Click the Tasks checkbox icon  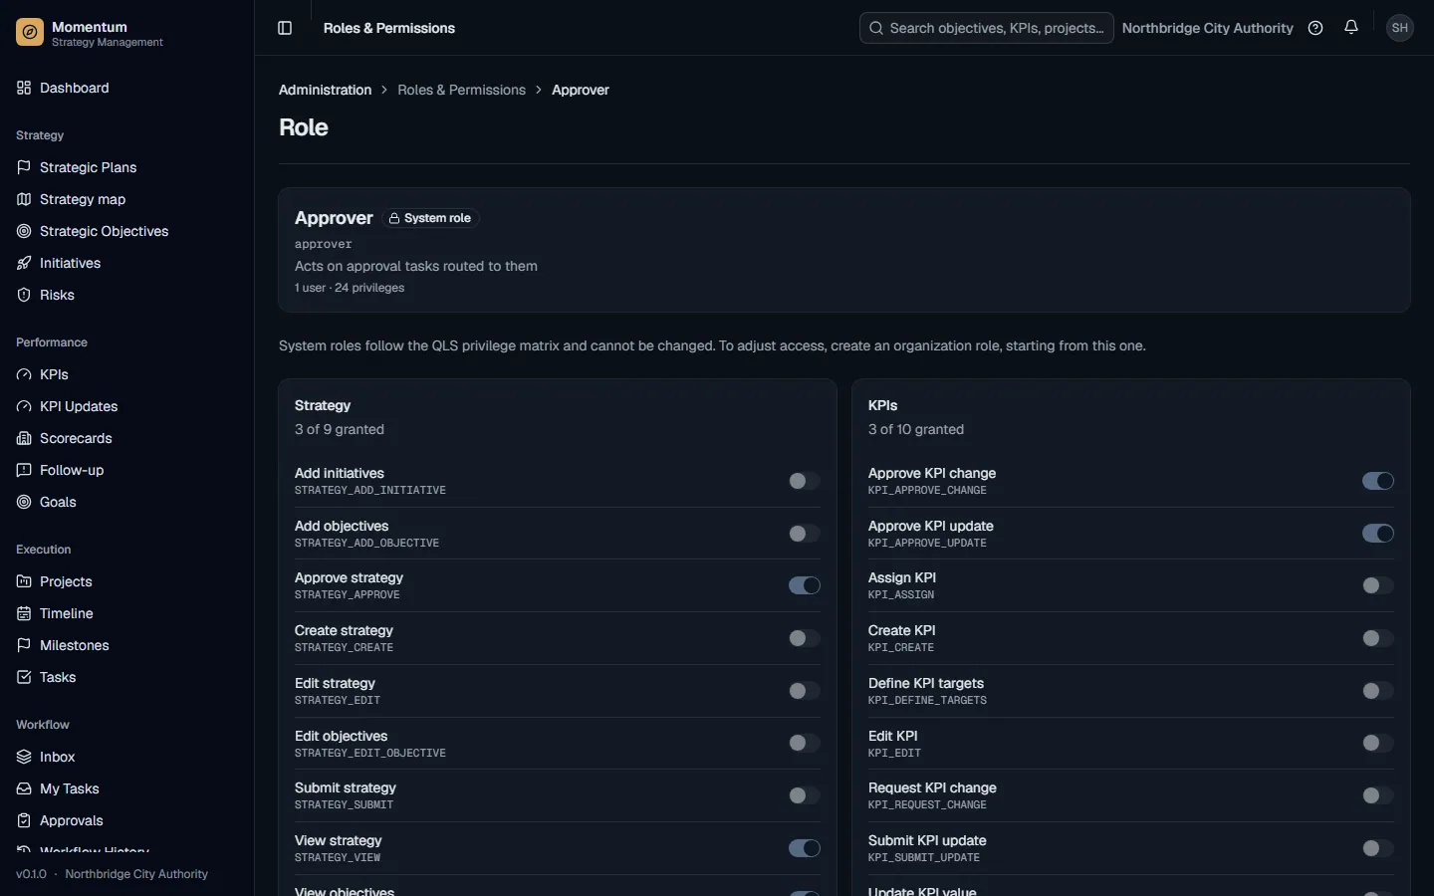[24, 677]
